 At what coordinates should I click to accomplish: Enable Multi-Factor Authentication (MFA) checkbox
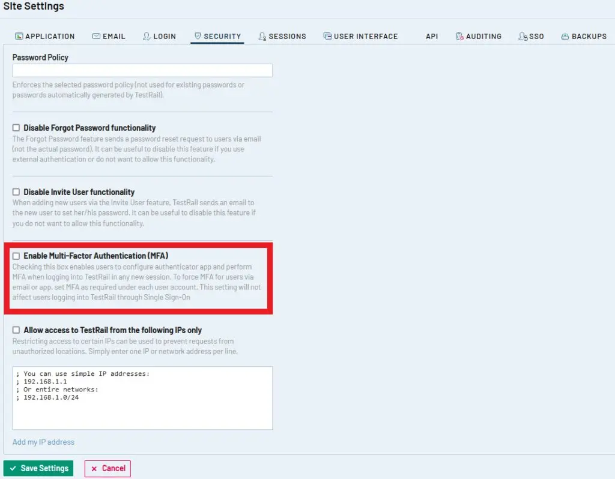pos(16,256)
